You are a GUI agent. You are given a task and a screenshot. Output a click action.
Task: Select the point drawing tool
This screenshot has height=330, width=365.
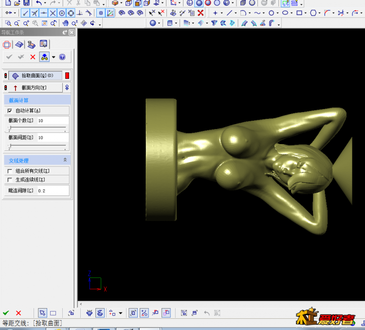coord(215,13)
